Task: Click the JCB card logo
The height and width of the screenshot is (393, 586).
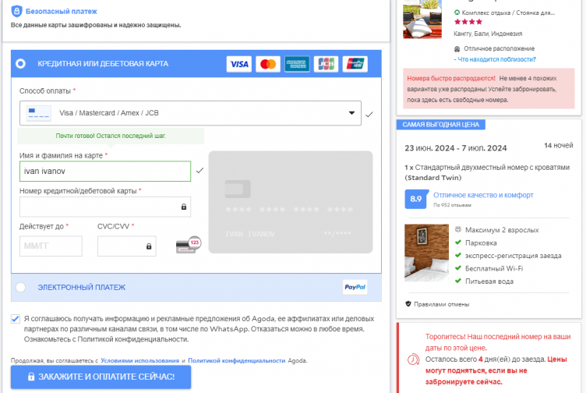Action: (326, 64)
